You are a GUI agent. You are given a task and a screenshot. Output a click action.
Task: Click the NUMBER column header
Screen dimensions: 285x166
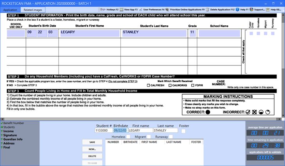pos(113,142)
